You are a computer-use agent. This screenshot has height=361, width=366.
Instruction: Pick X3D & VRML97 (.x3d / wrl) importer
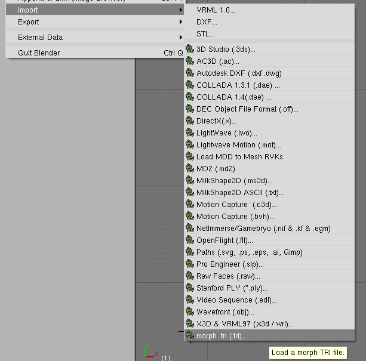(245, 324)
